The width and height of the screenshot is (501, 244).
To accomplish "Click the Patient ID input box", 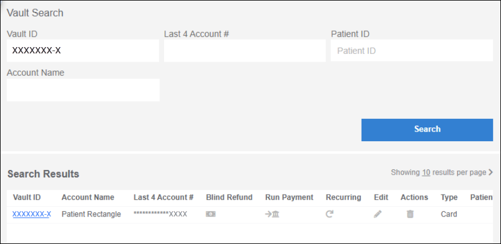I will 411,51.
